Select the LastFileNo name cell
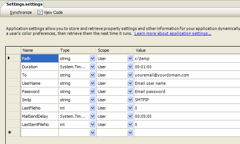 40,108
